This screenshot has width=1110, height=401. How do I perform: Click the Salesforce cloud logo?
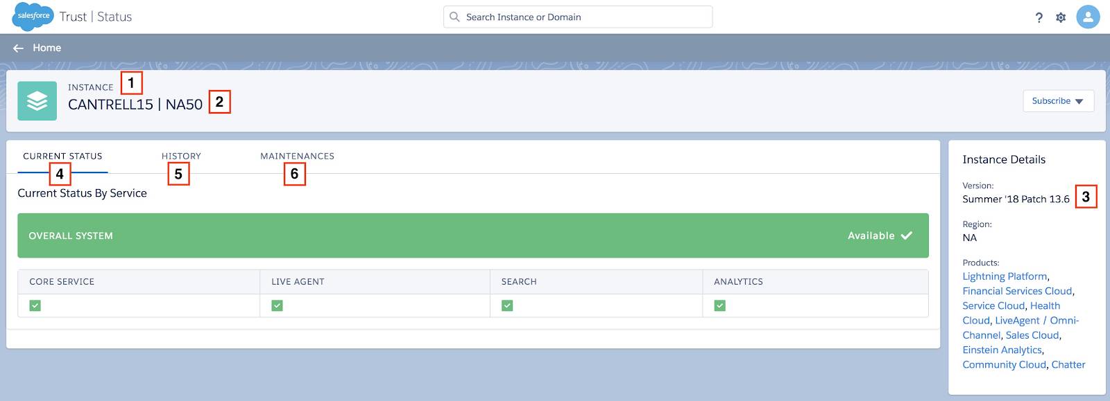click(x=33, y=16)
